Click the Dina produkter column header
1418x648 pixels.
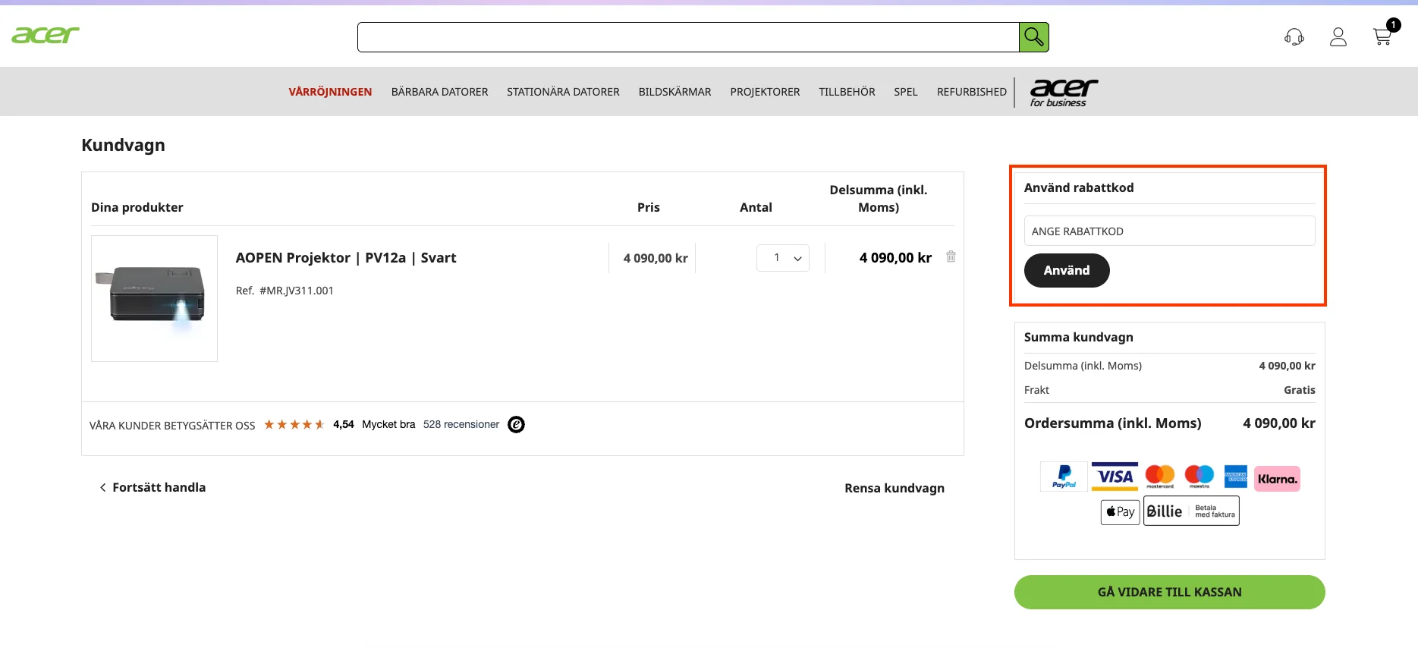(x=137, y=208)
